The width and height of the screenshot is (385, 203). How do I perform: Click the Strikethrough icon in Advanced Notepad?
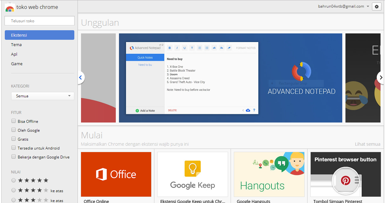pos(192,48)
